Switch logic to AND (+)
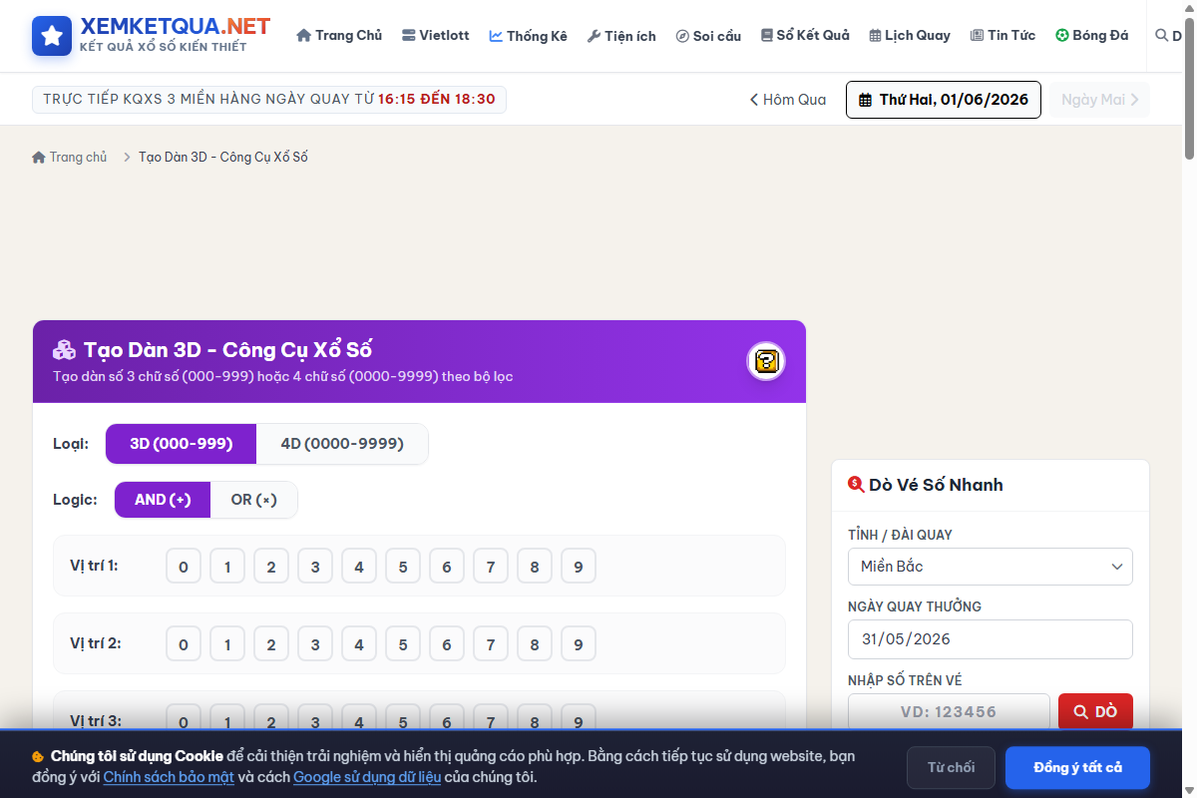This screenshot has height=798, width=1197. point(163,500)
